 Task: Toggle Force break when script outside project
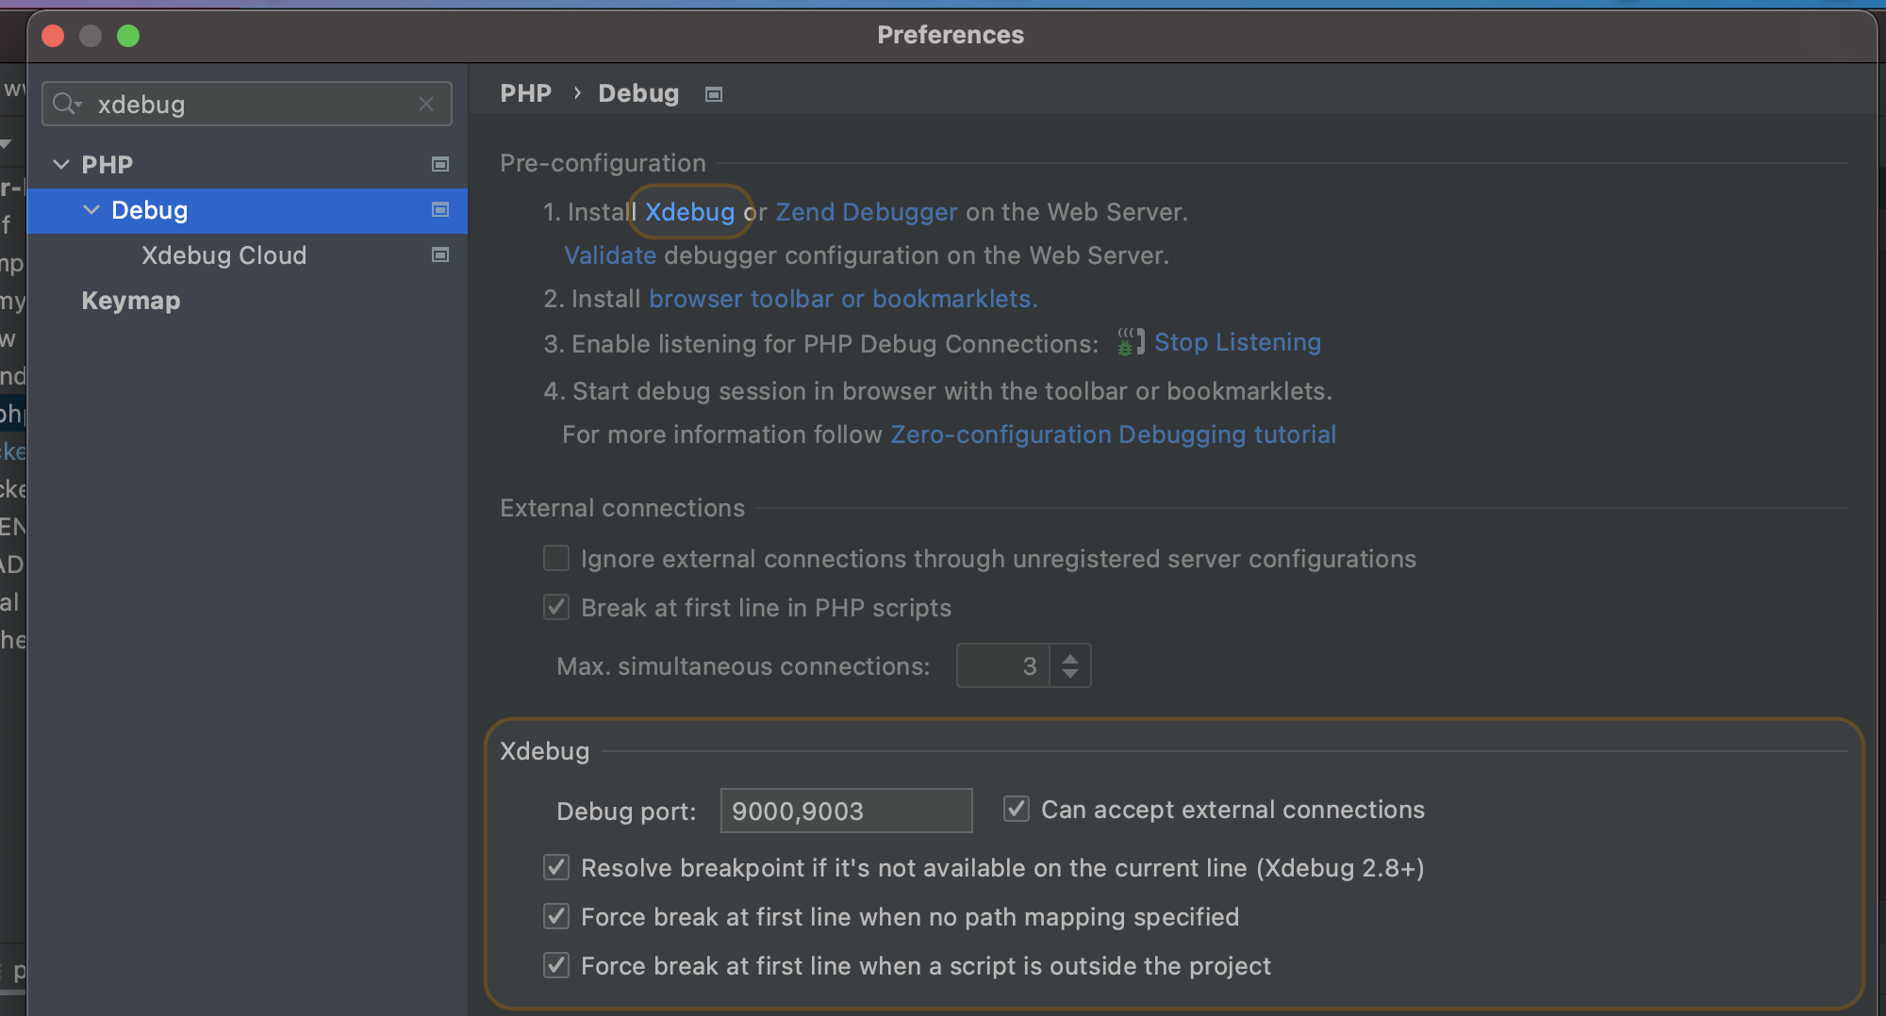[556, 966]
